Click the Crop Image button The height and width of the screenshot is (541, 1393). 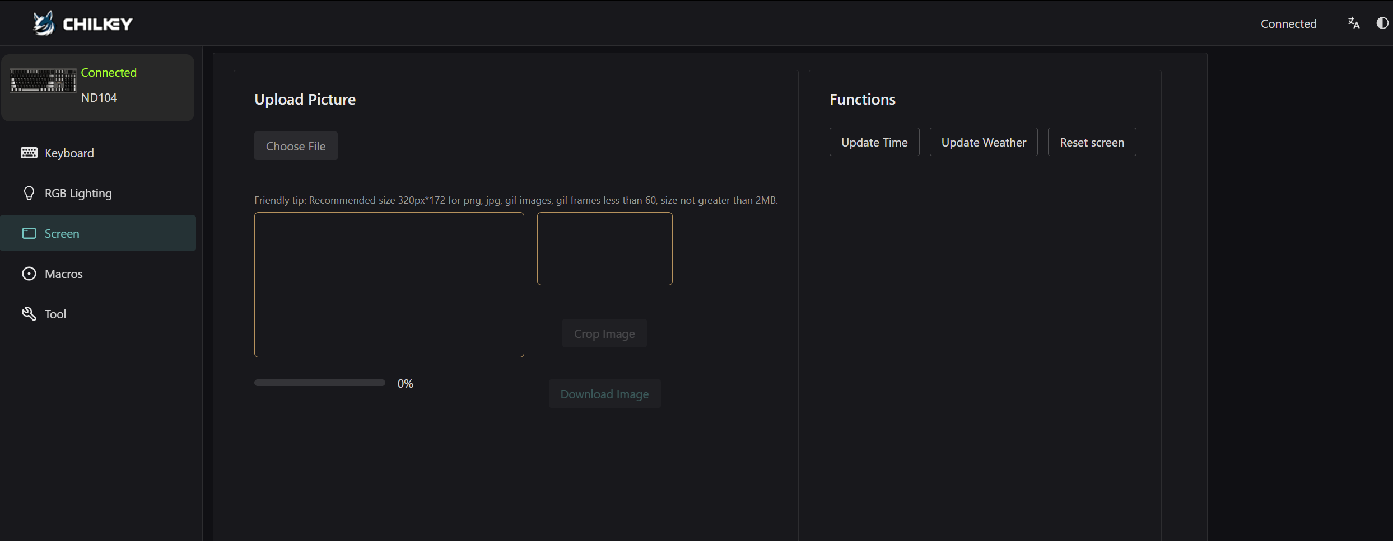[x=604, y=333]
